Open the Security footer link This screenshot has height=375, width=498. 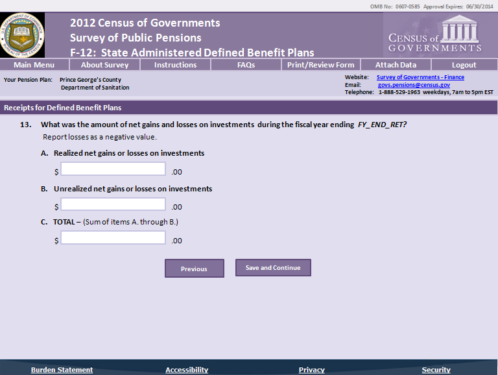436,370
